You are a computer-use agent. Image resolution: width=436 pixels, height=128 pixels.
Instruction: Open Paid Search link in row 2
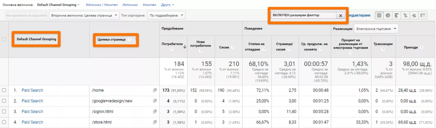coord(32,101)
